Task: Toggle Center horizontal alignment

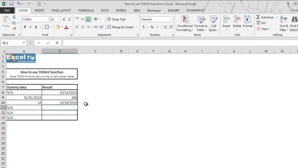Action: pos(82,27)
